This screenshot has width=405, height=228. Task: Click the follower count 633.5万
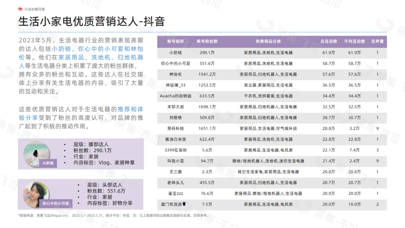[207, 96]
